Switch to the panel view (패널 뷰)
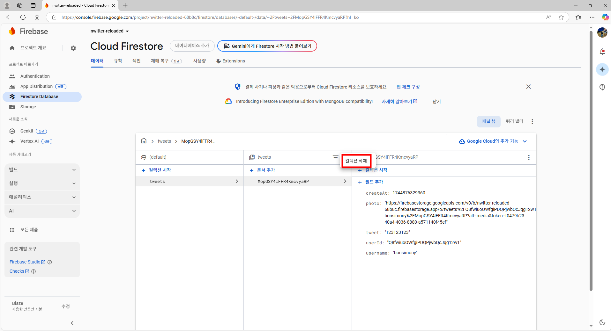The image size is (611, 331). click(x=489, y=121)
